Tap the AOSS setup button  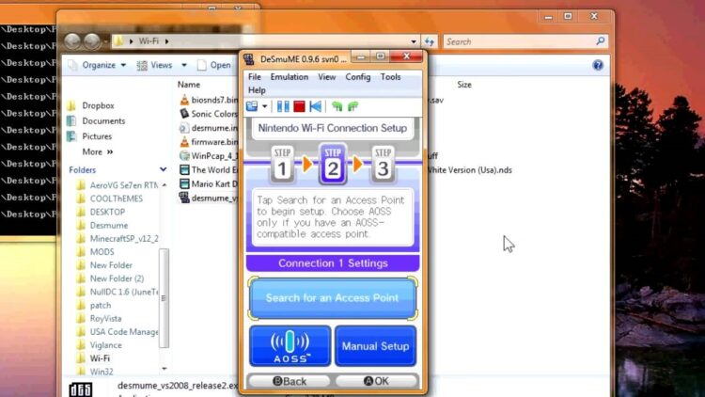[x=290, y=345]
